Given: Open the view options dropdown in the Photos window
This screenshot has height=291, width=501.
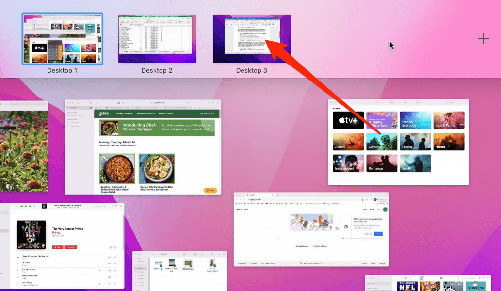Looking at the screenshot, I should click(x=196, y=254).
